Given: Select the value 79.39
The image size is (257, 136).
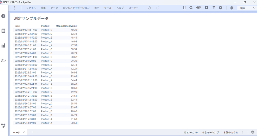Looking at the screenshot, I should 74,61.
